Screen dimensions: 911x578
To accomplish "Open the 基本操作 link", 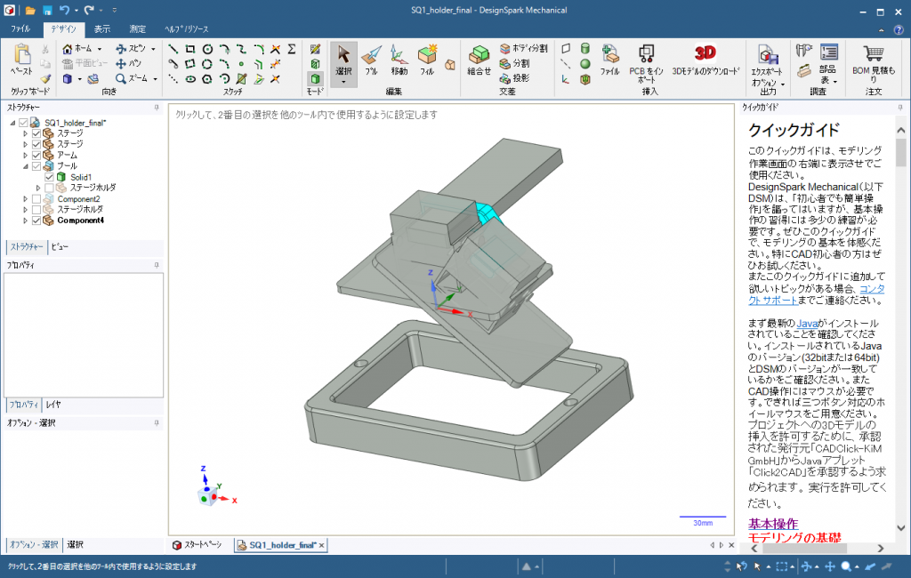I will [x=772, y=524].
